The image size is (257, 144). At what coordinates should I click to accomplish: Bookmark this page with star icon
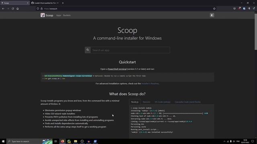pos(214,9)
